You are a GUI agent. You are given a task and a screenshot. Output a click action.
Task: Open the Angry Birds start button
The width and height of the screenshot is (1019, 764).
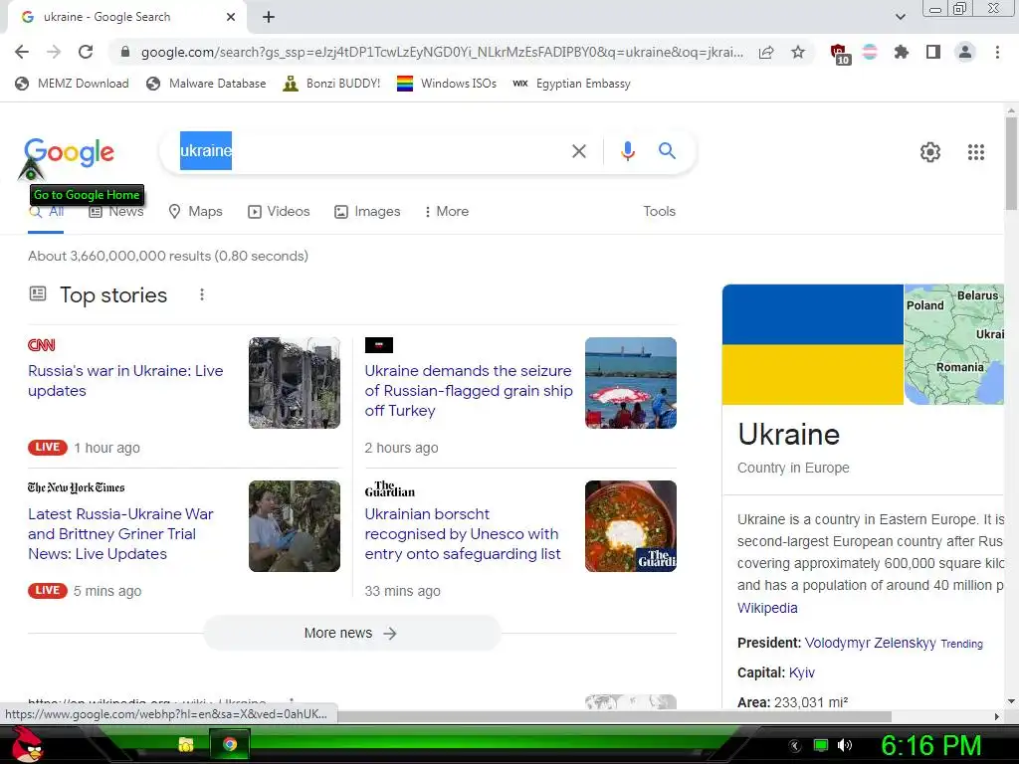point(27,744)
